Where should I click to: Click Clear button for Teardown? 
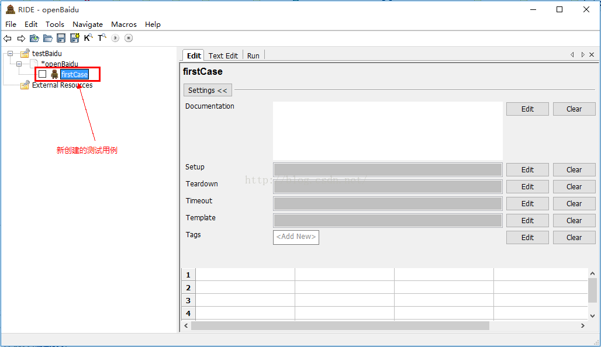(x=574, y=186)
